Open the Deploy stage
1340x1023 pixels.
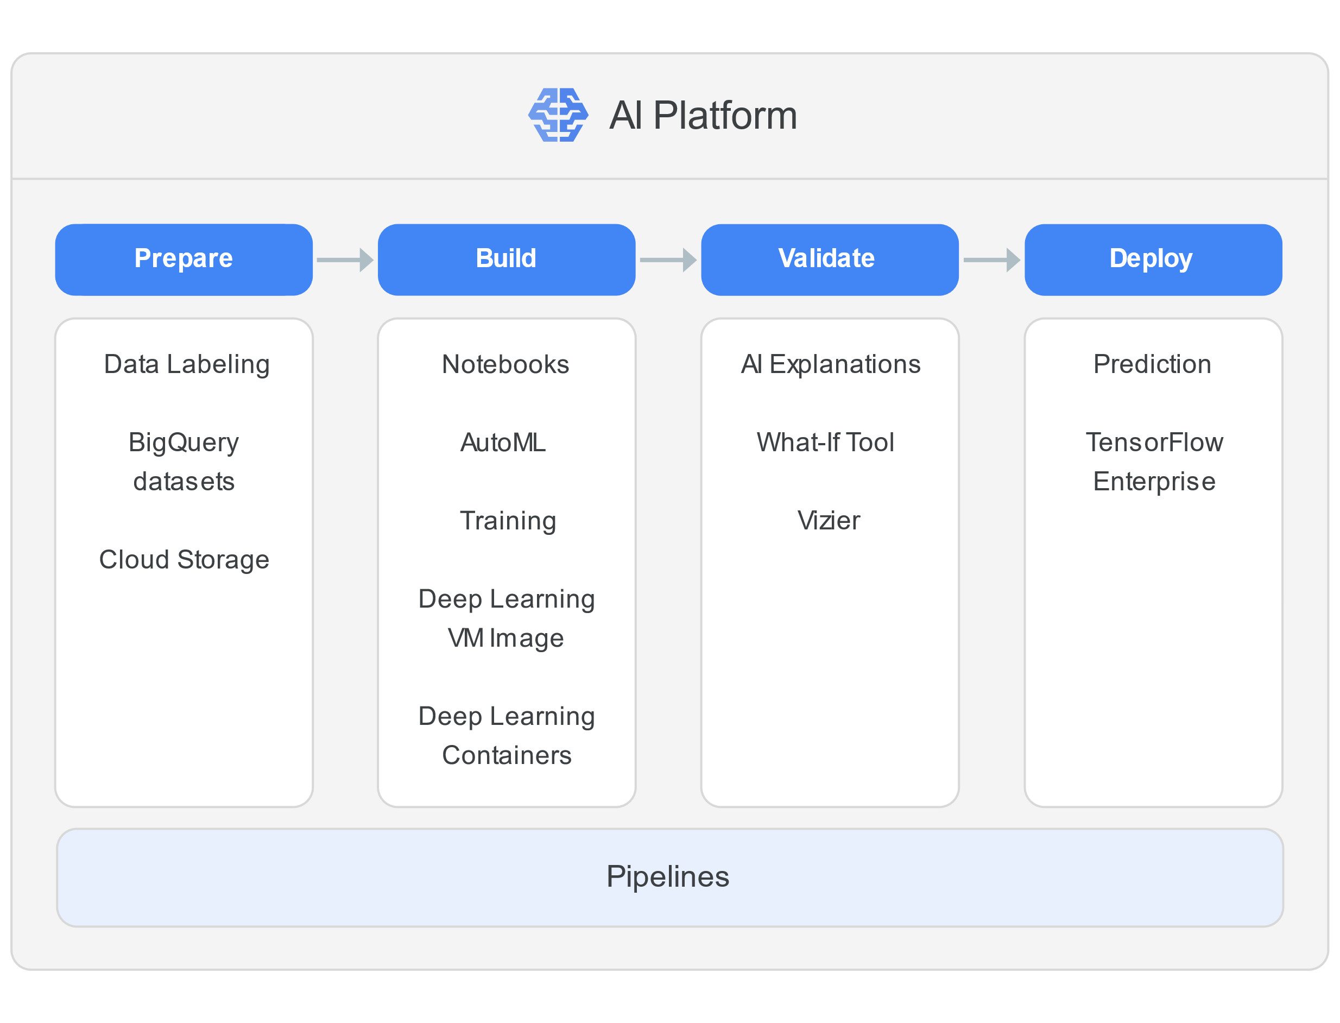[x=1153, y=260]
